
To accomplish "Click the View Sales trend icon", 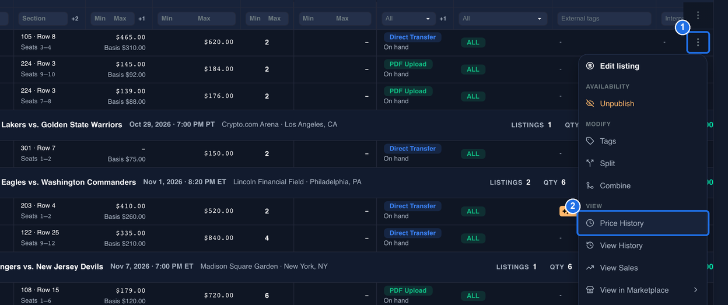I will [x=590, y=268].
